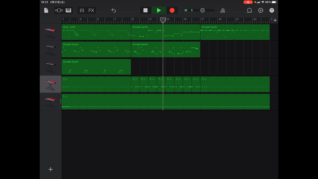Select fourth track's short region at bar 15

click(187, 84)
